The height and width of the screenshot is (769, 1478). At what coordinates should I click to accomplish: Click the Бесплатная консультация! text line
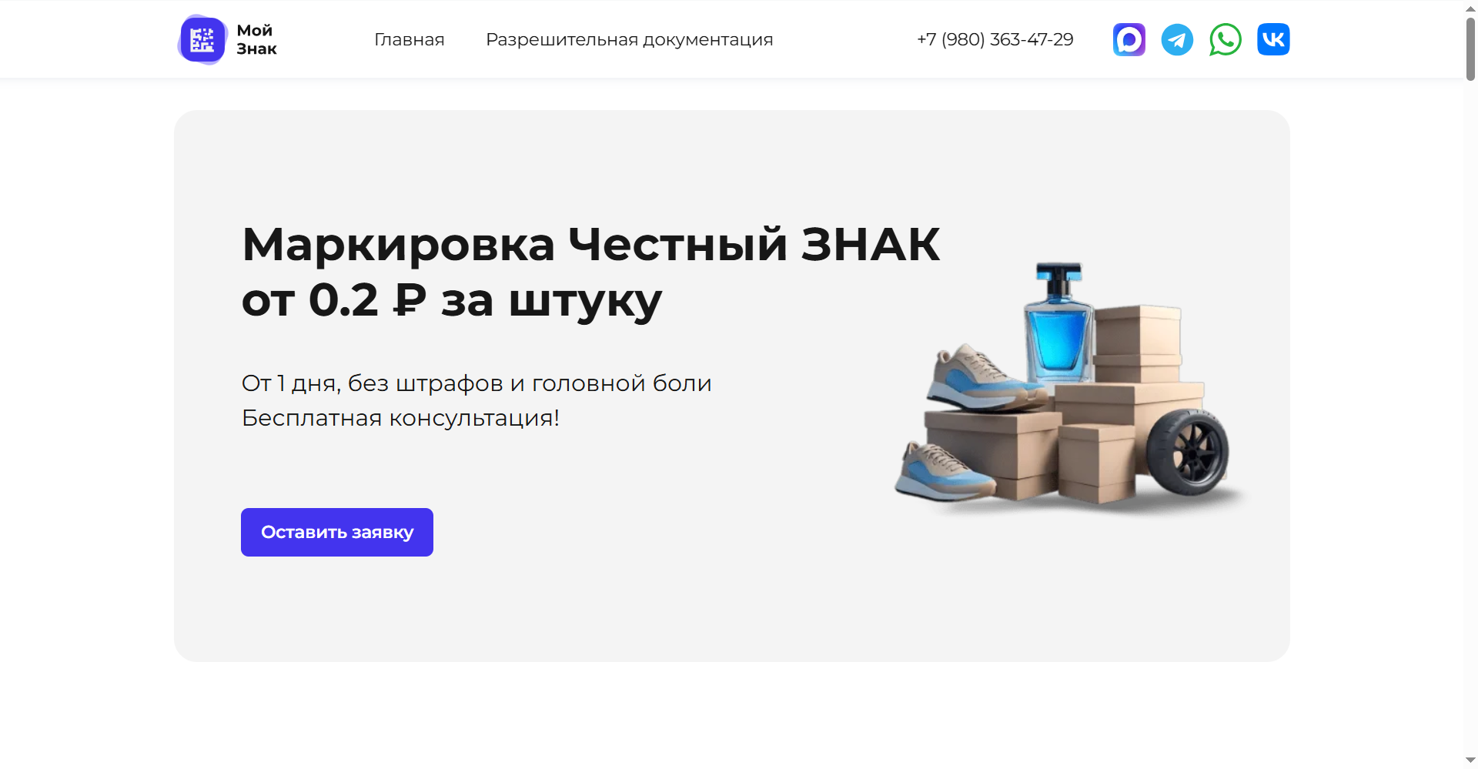tap(400, 418)
